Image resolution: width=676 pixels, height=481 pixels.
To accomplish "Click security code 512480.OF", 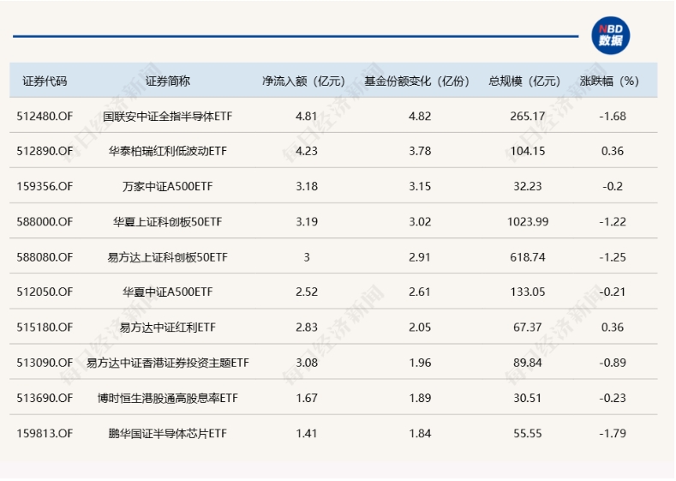I will point(45,116).
